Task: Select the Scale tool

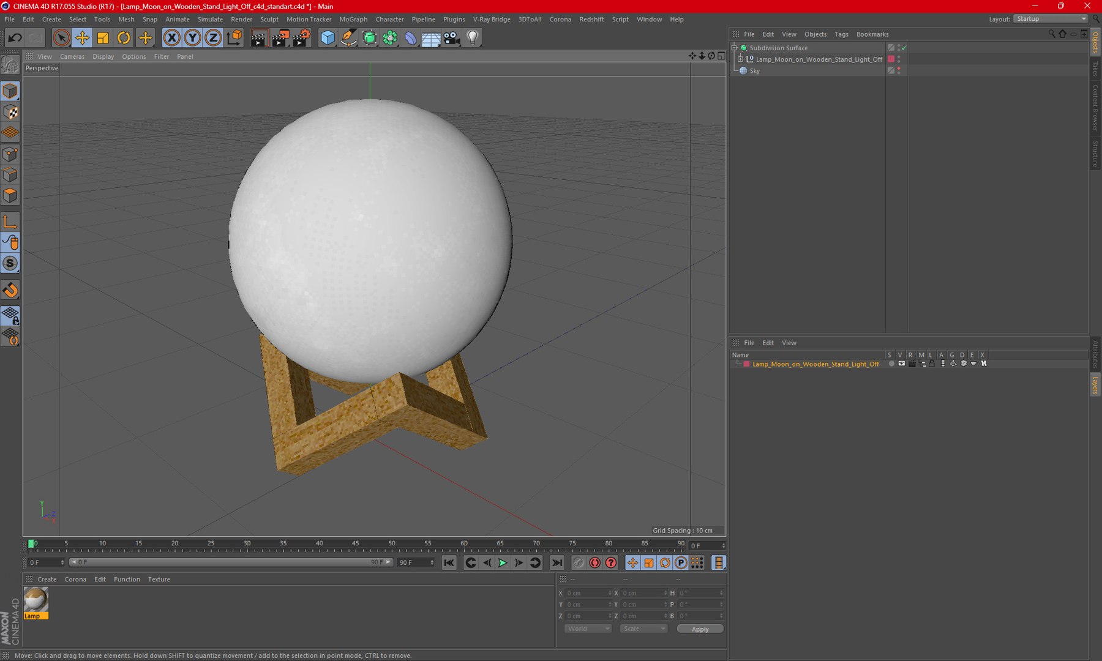Action: pyautogui.click(x=103, y=38)
